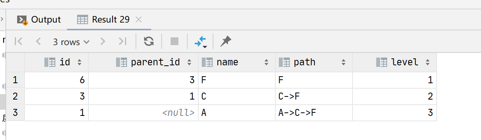The width and height of the screenshot is (481, 140).
Task: Select row number 2 header
Action: [x=16, y=96]
